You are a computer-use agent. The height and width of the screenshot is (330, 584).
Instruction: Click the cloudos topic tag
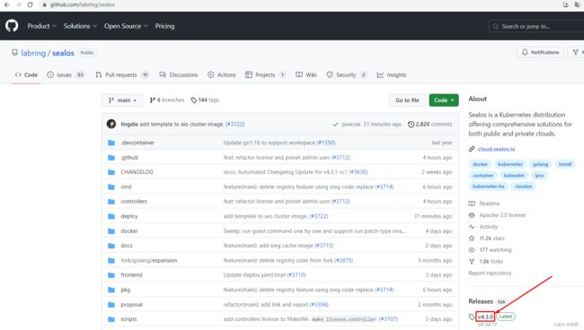click(523, 187)
